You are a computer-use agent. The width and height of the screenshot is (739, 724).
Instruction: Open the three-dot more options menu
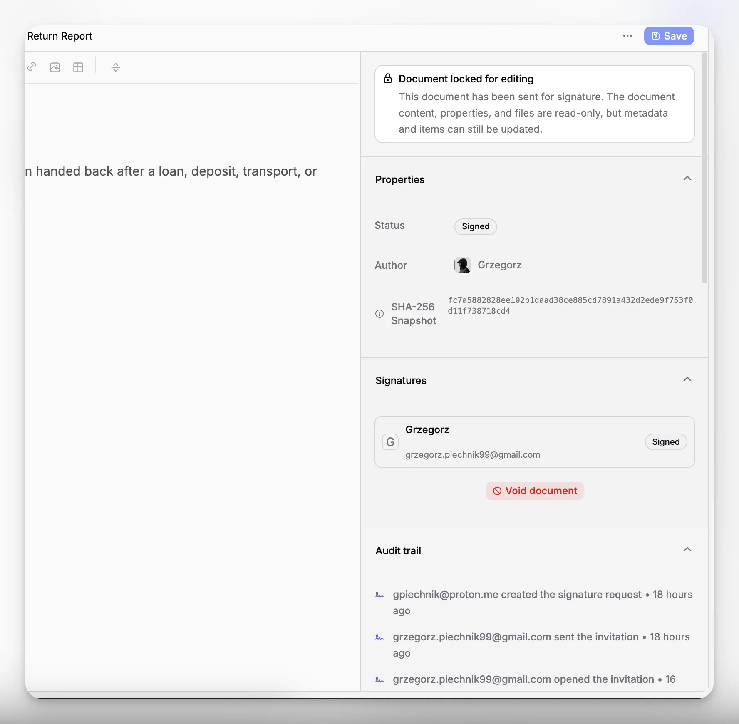coord(627,36)
